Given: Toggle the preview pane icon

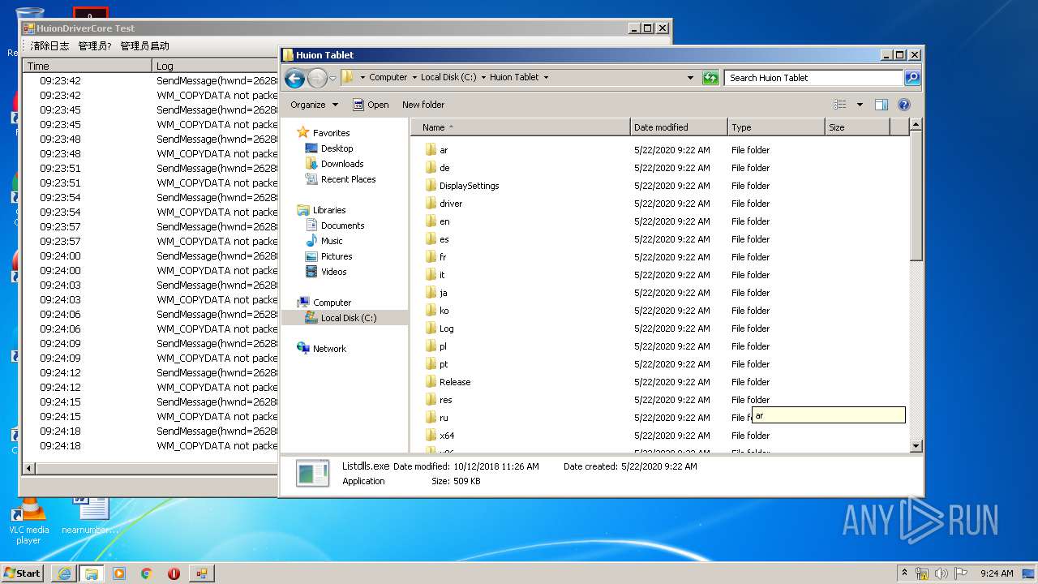Looking at the screenshot, I should tap(881, 105).
